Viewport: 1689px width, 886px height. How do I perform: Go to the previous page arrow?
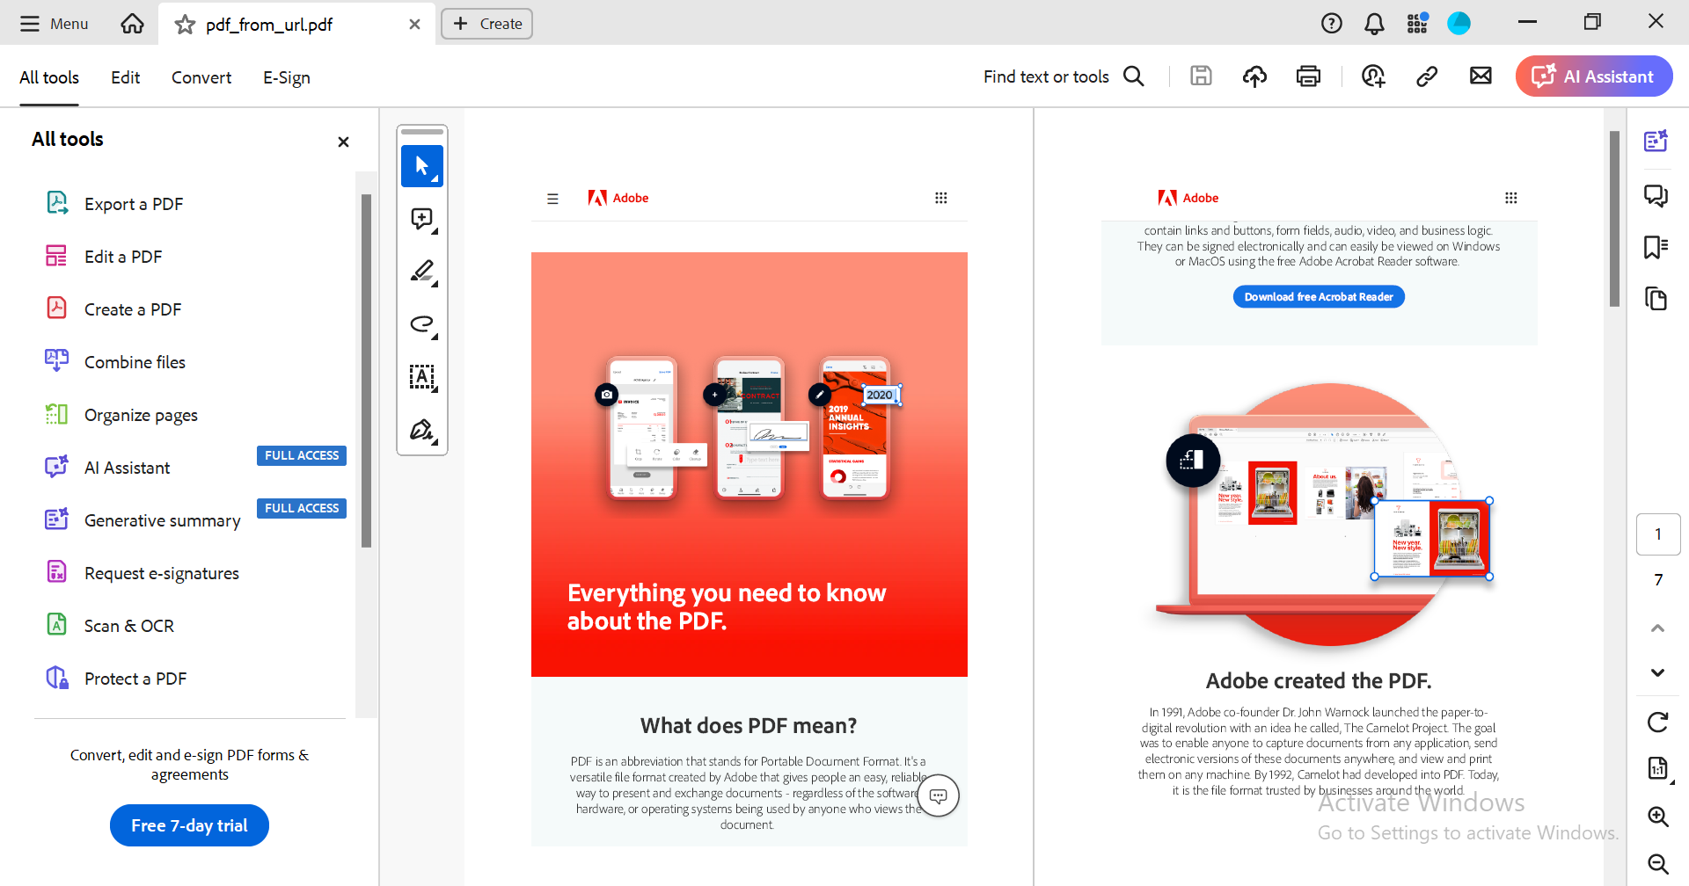pyautogui.click(x=1658, y=628)
